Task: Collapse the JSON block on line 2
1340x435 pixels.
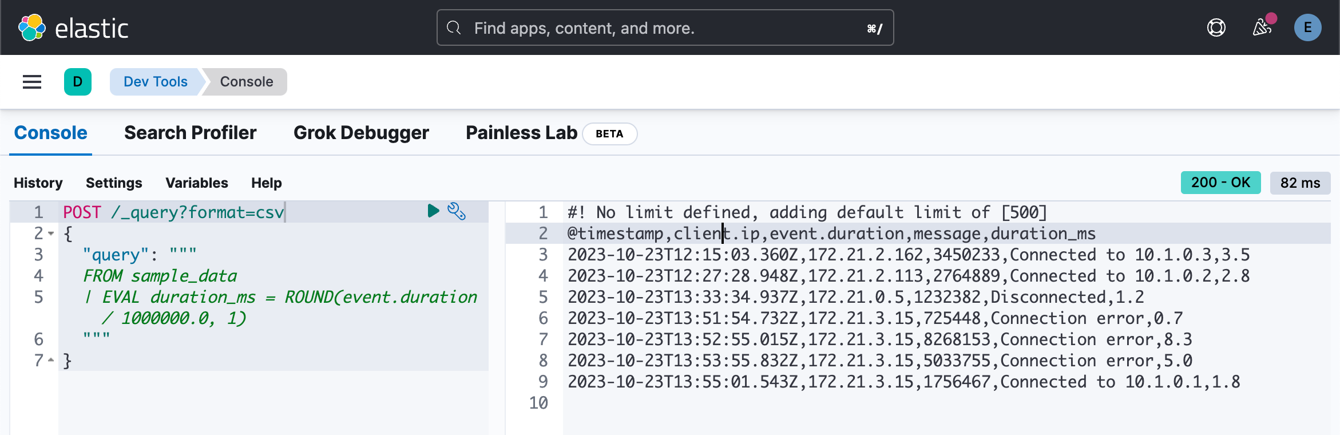Action: coord(51,234)
